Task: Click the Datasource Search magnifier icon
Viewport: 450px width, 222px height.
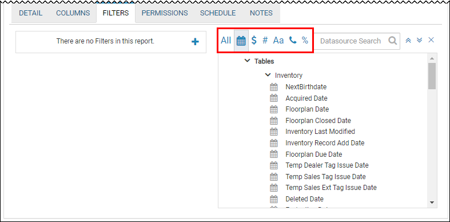Action: point(393,41)
